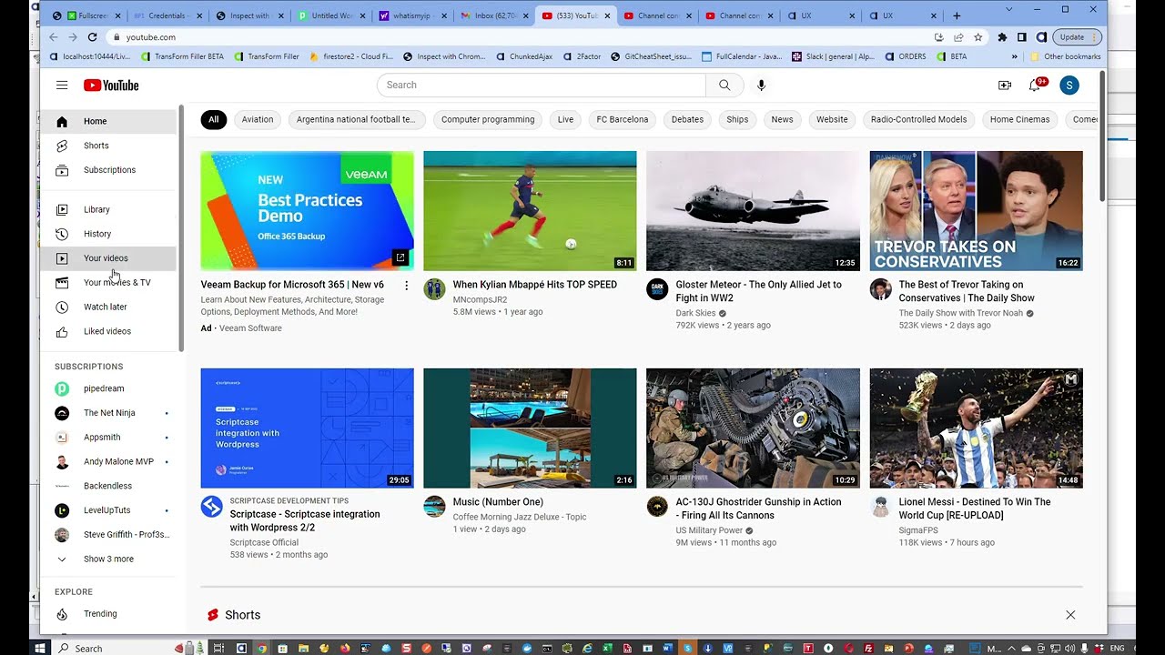Open the Veeam ad options menu

[406, 286]
